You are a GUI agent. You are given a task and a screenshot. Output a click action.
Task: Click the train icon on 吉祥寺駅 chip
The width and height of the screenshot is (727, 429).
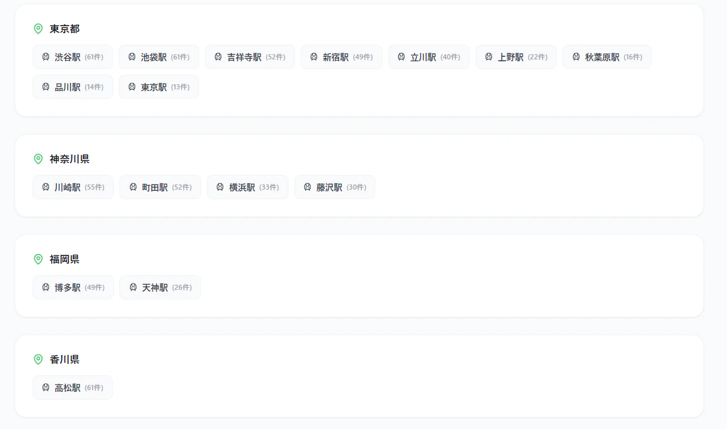tap(218, 57)
